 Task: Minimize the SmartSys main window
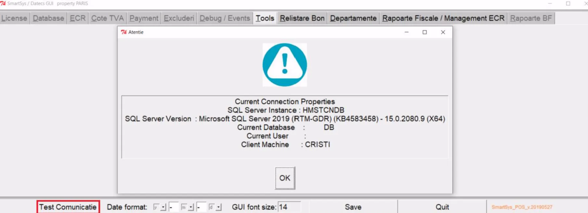pyautogui.click(x=550, y=4)
